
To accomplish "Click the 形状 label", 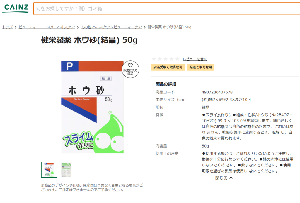I will pyautogui.click(x=159, y=107).
